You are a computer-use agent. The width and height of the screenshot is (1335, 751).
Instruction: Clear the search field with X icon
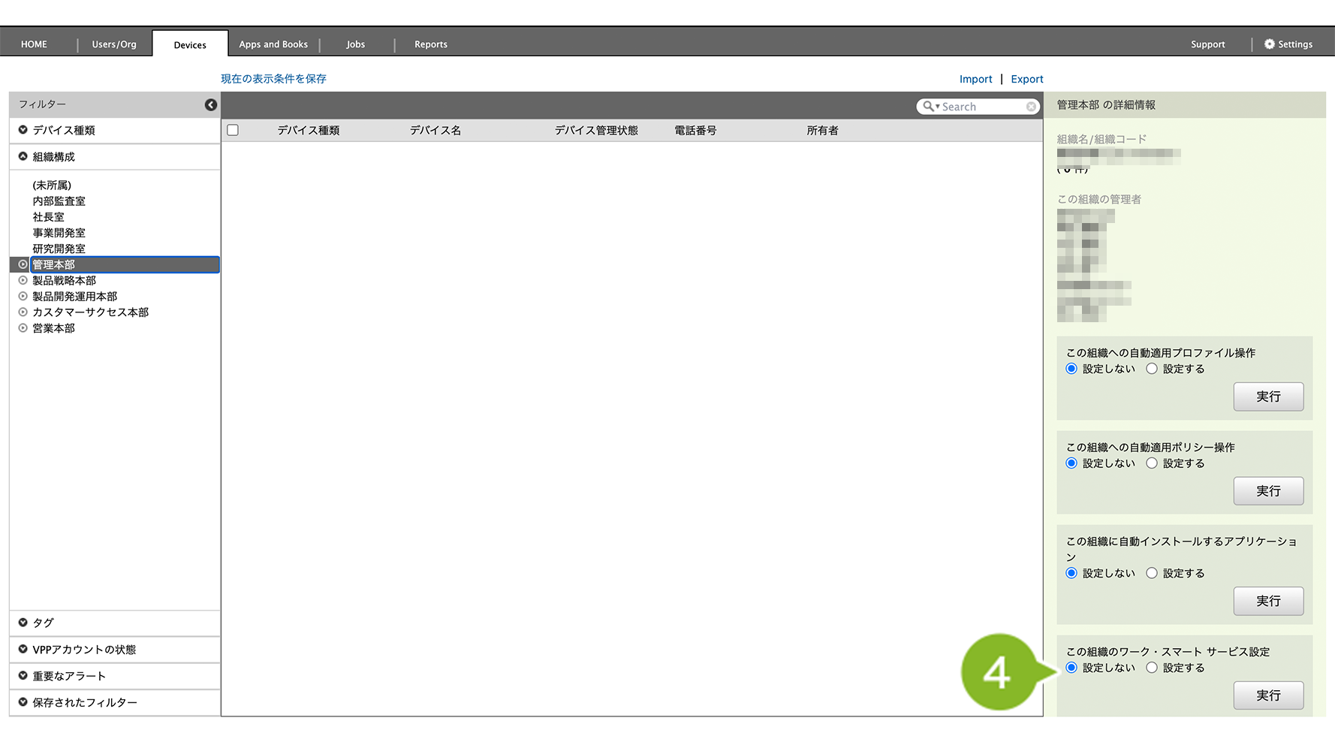click(x=1031, y=107)
